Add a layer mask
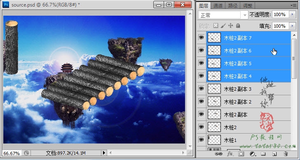This screenshot has width=300, height=160. click(x=241, y=154)
